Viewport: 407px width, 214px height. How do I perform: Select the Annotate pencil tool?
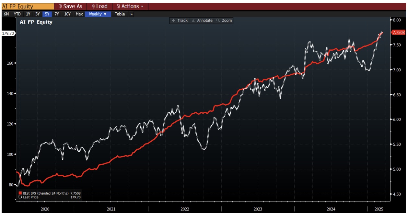click(202, 20)
